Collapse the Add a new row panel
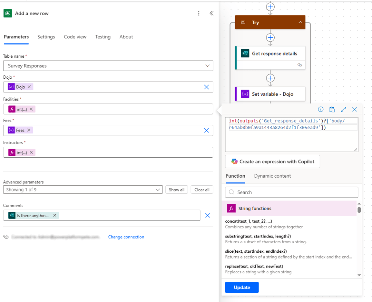 pos(211,13)
